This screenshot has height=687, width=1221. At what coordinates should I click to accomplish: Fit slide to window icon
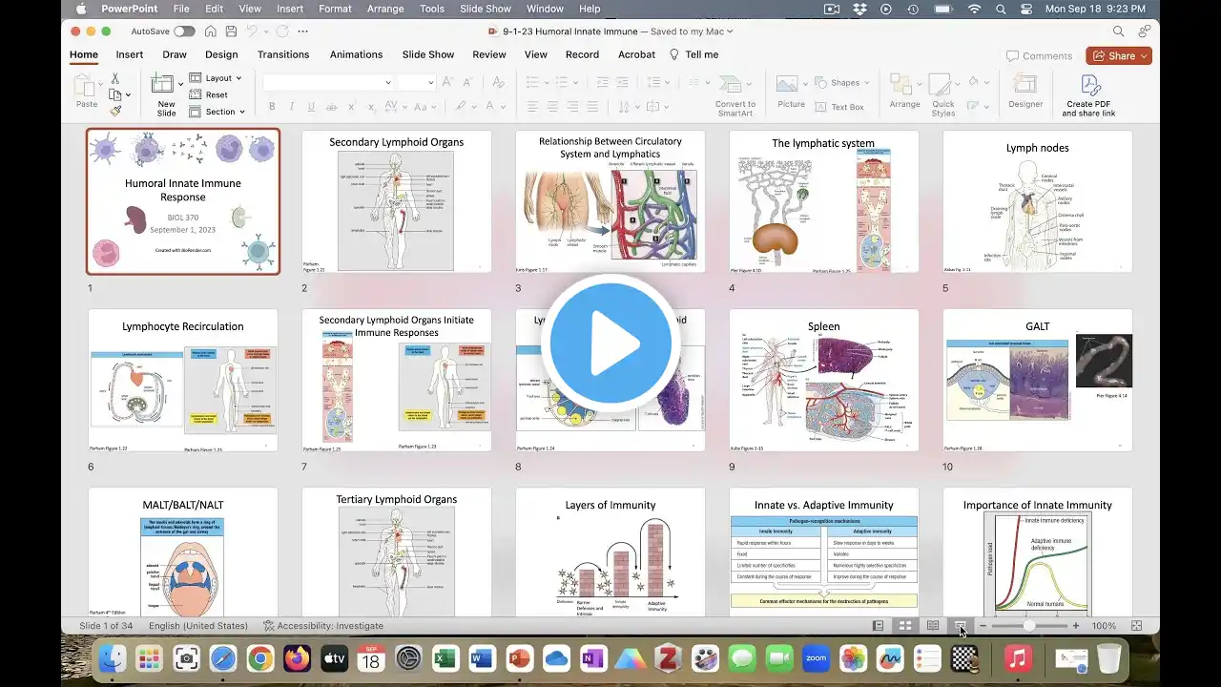pyautogui.click(x=1136, y=626)
